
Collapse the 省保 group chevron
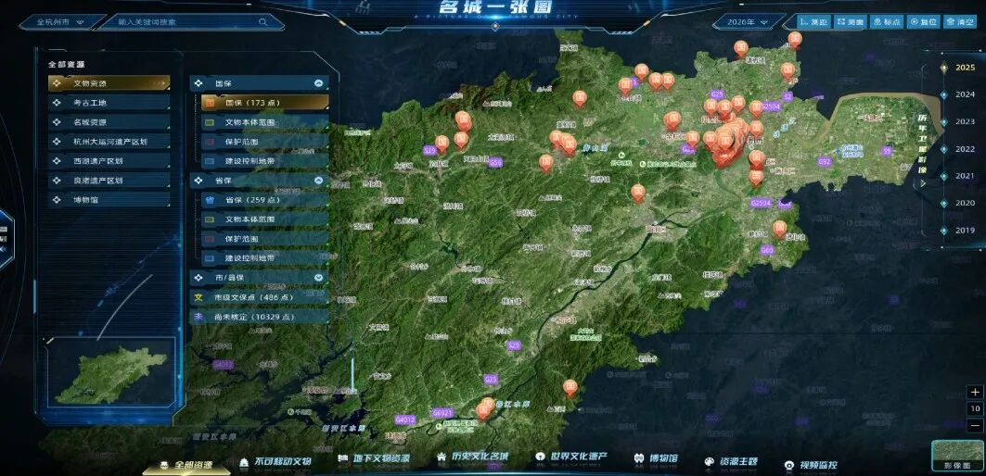tap(319, 181)
